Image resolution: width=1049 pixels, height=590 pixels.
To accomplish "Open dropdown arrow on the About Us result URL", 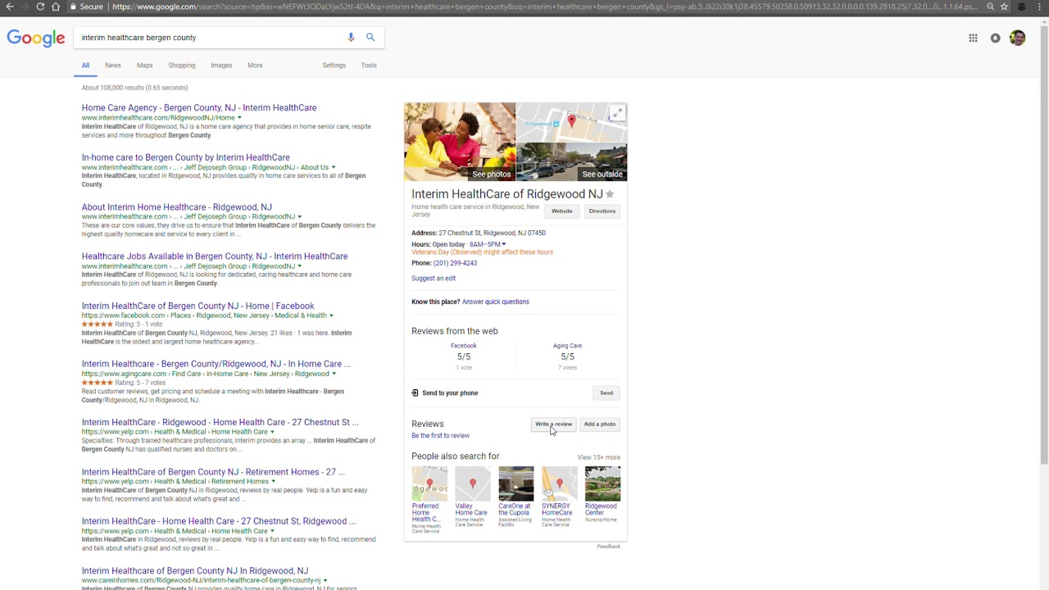I will click(333, 167).
